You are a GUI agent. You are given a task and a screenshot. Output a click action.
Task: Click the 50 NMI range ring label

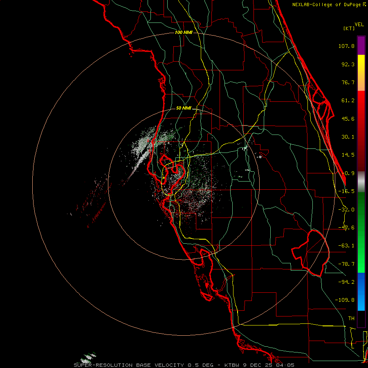point(184,108)
